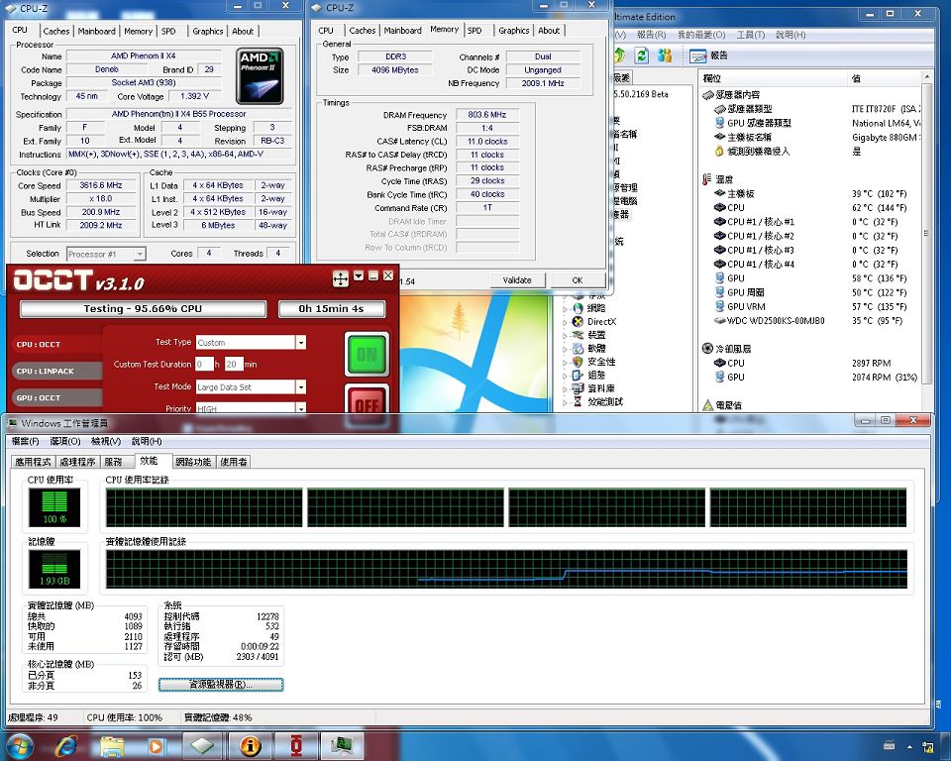Open Mainboard tab in the CPU-Z processor window
This screenshot has width=951, height=761.
click(96, 31)
